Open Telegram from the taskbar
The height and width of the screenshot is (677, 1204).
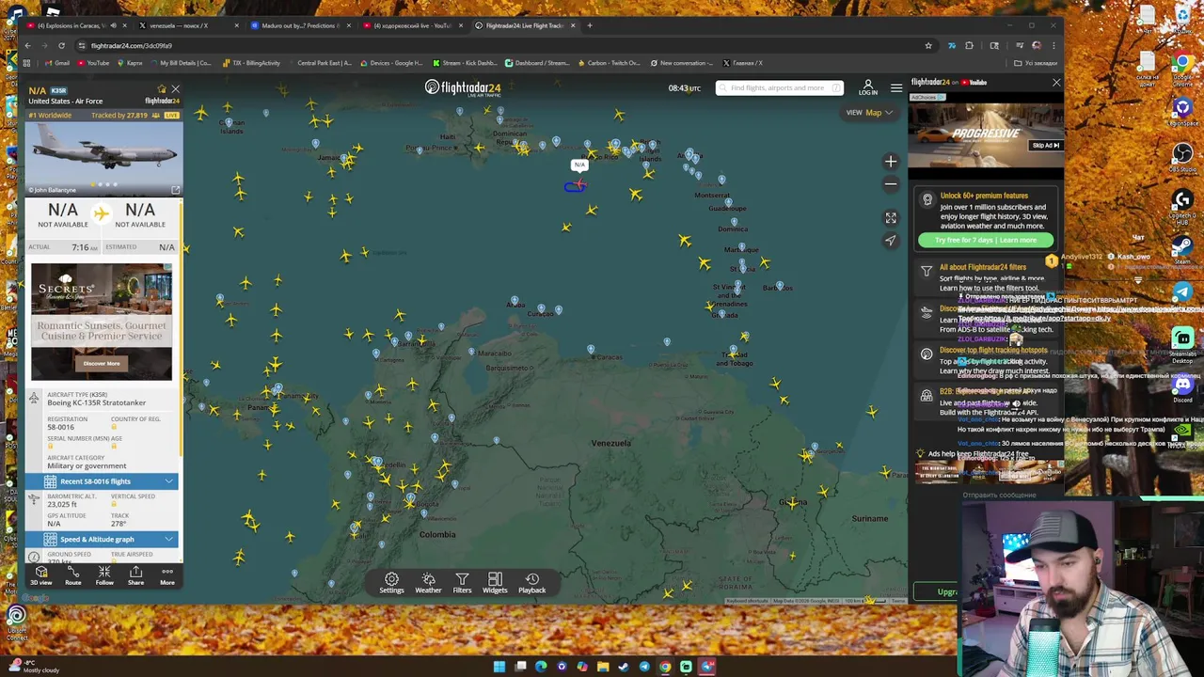644,667
